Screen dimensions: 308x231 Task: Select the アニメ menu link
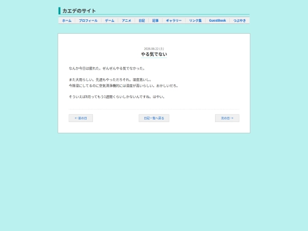pyautogui.click(x=127, y=21)
